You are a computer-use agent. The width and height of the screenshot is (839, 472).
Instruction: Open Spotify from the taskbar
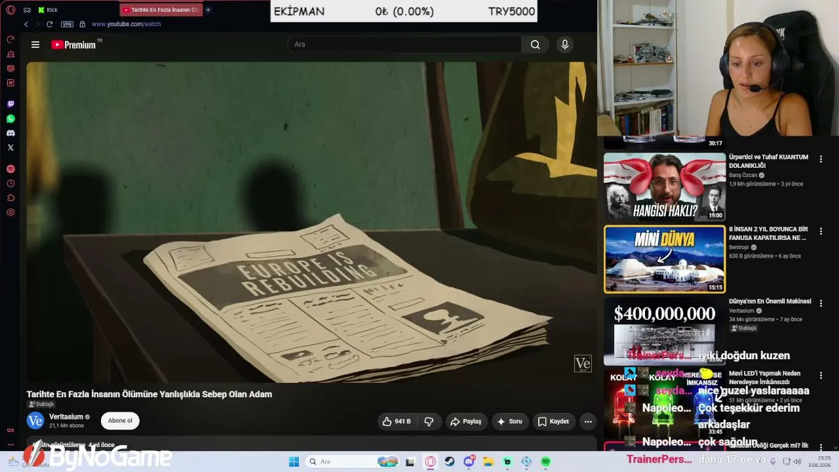tap(545, 462)
